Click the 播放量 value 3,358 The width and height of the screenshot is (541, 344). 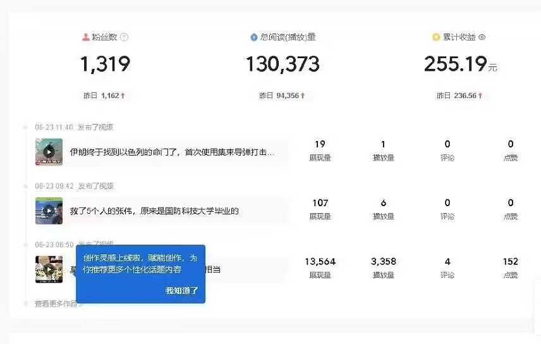click(x=384, y=261)
